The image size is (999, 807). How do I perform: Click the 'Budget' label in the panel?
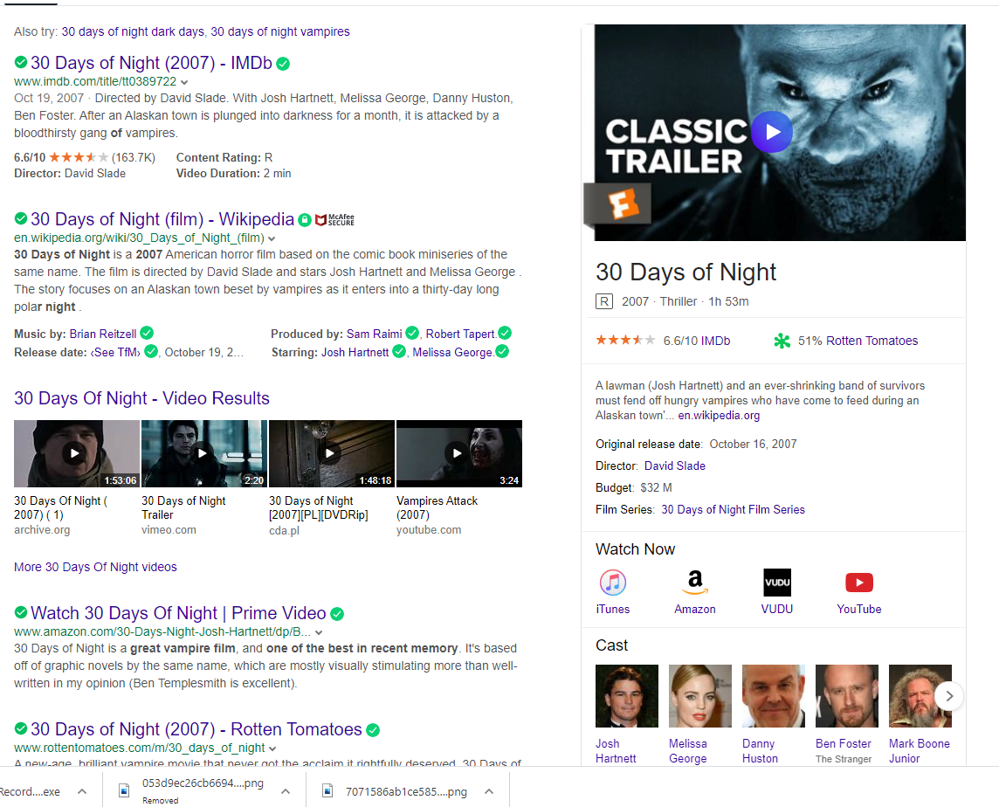(615, 488)
